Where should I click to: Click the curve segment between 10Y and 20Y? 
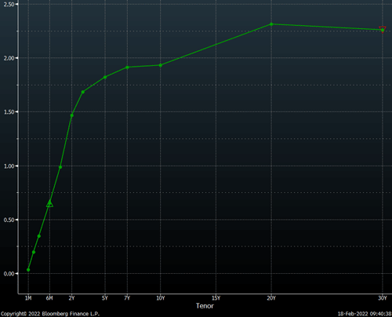click(x=216, y=45)
